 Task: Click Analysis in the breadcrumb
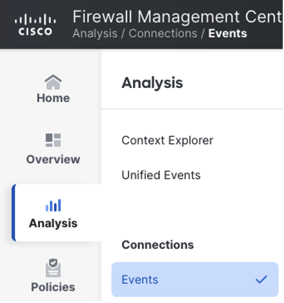[x=95, y=33]
